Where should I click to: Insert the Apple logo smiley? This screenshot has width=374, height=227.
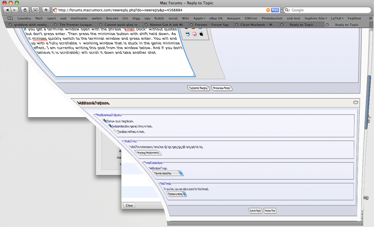coord(201,34)
